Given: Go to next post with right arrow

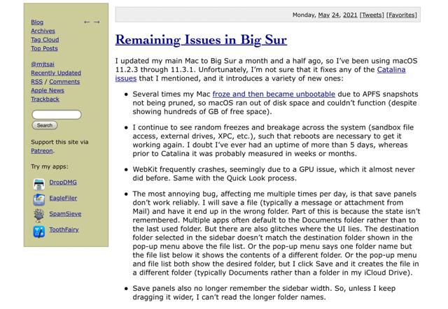Looking at the screenshot, I should (x=97, y=22).
